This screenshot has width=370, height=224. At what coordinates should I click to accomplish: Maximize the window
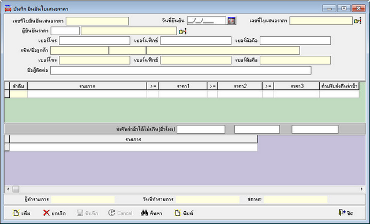[344, 9]
